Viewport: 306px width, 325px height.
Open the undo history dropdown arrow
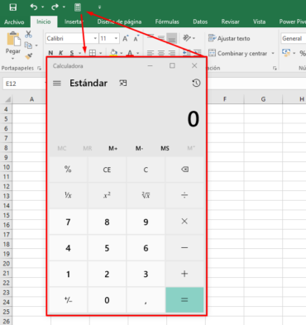43,7
